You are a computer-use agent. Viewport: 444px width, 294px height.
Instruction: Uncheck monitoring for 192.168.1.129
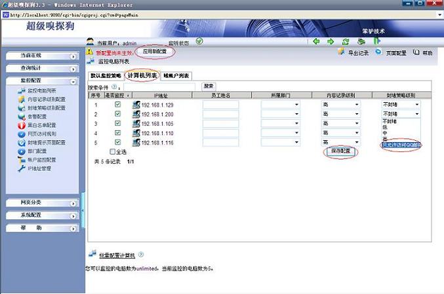117,104
